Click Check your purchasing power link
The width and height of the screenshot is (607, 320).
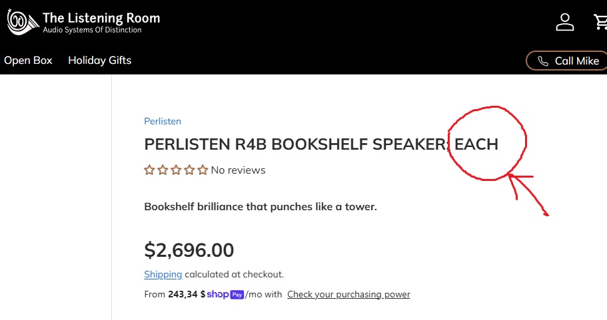[348, 294]
